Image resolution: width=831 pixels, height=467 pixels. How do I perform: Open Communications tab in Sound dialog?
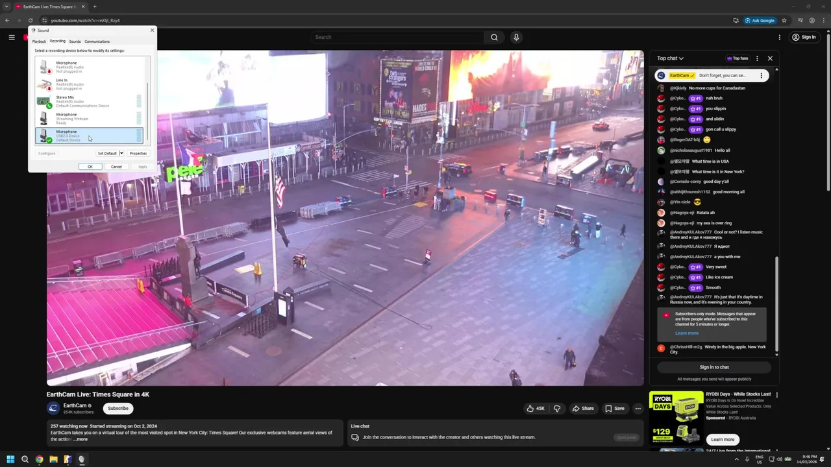coord(97,42)
